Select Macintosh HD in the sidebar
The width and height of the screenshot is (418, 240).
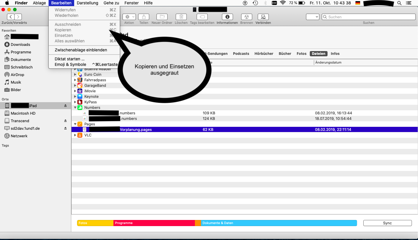pos(23,113)
